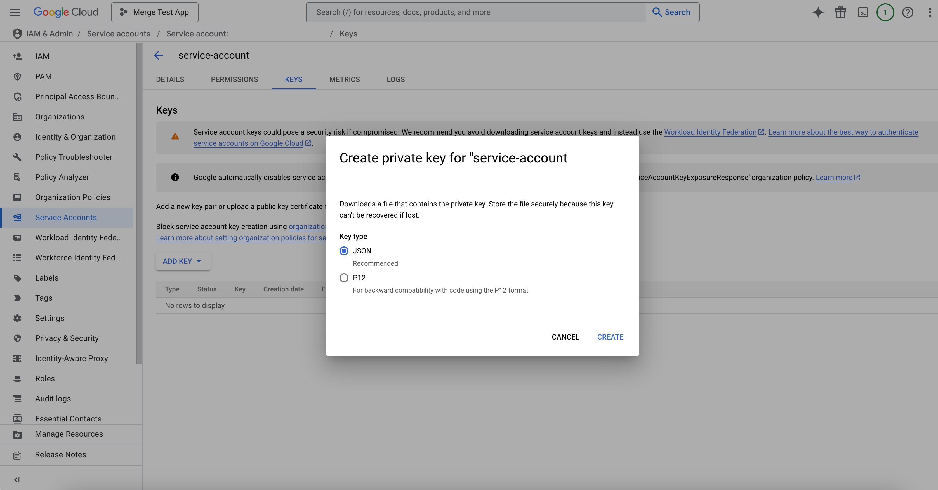938x490 pixels.
Task: Open the Workload Identity Federation link
Action: pos(710,132)
